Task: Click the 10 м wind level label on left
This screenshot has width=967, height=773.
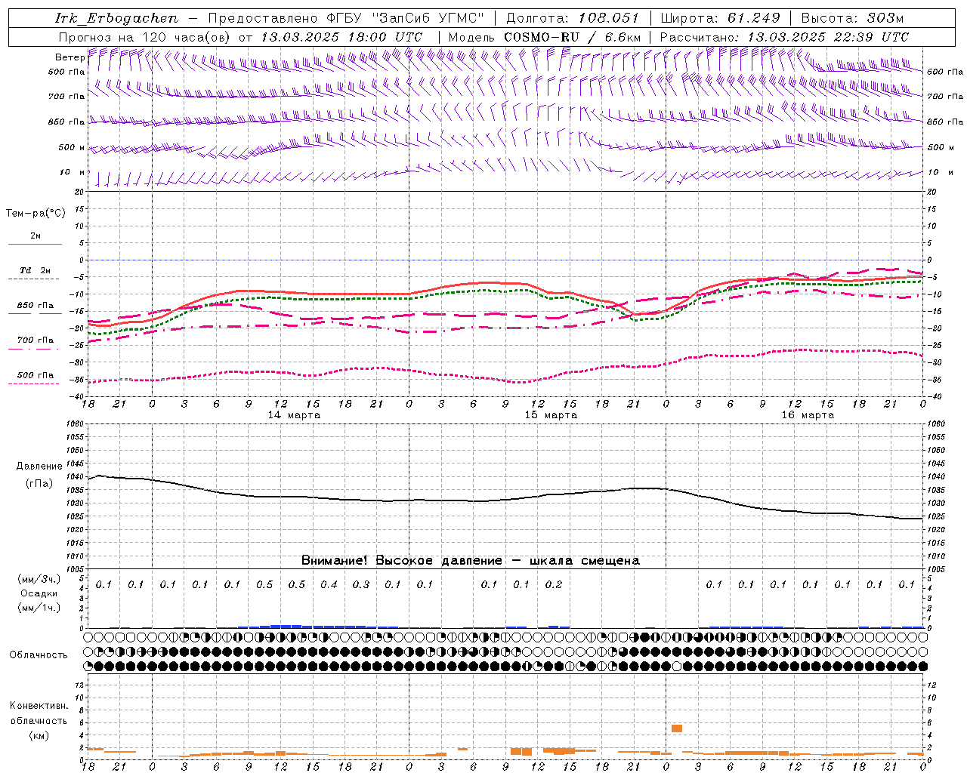Action: point(73,172)
